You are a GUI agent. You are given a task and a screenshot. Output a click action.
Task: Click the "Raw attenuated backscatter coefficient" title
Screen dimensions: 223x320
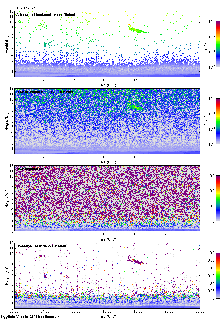(50, 92)
